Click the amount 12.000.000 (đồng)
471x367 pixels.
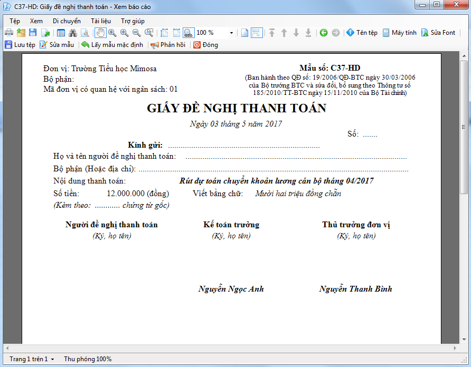(x=138, y=194)
